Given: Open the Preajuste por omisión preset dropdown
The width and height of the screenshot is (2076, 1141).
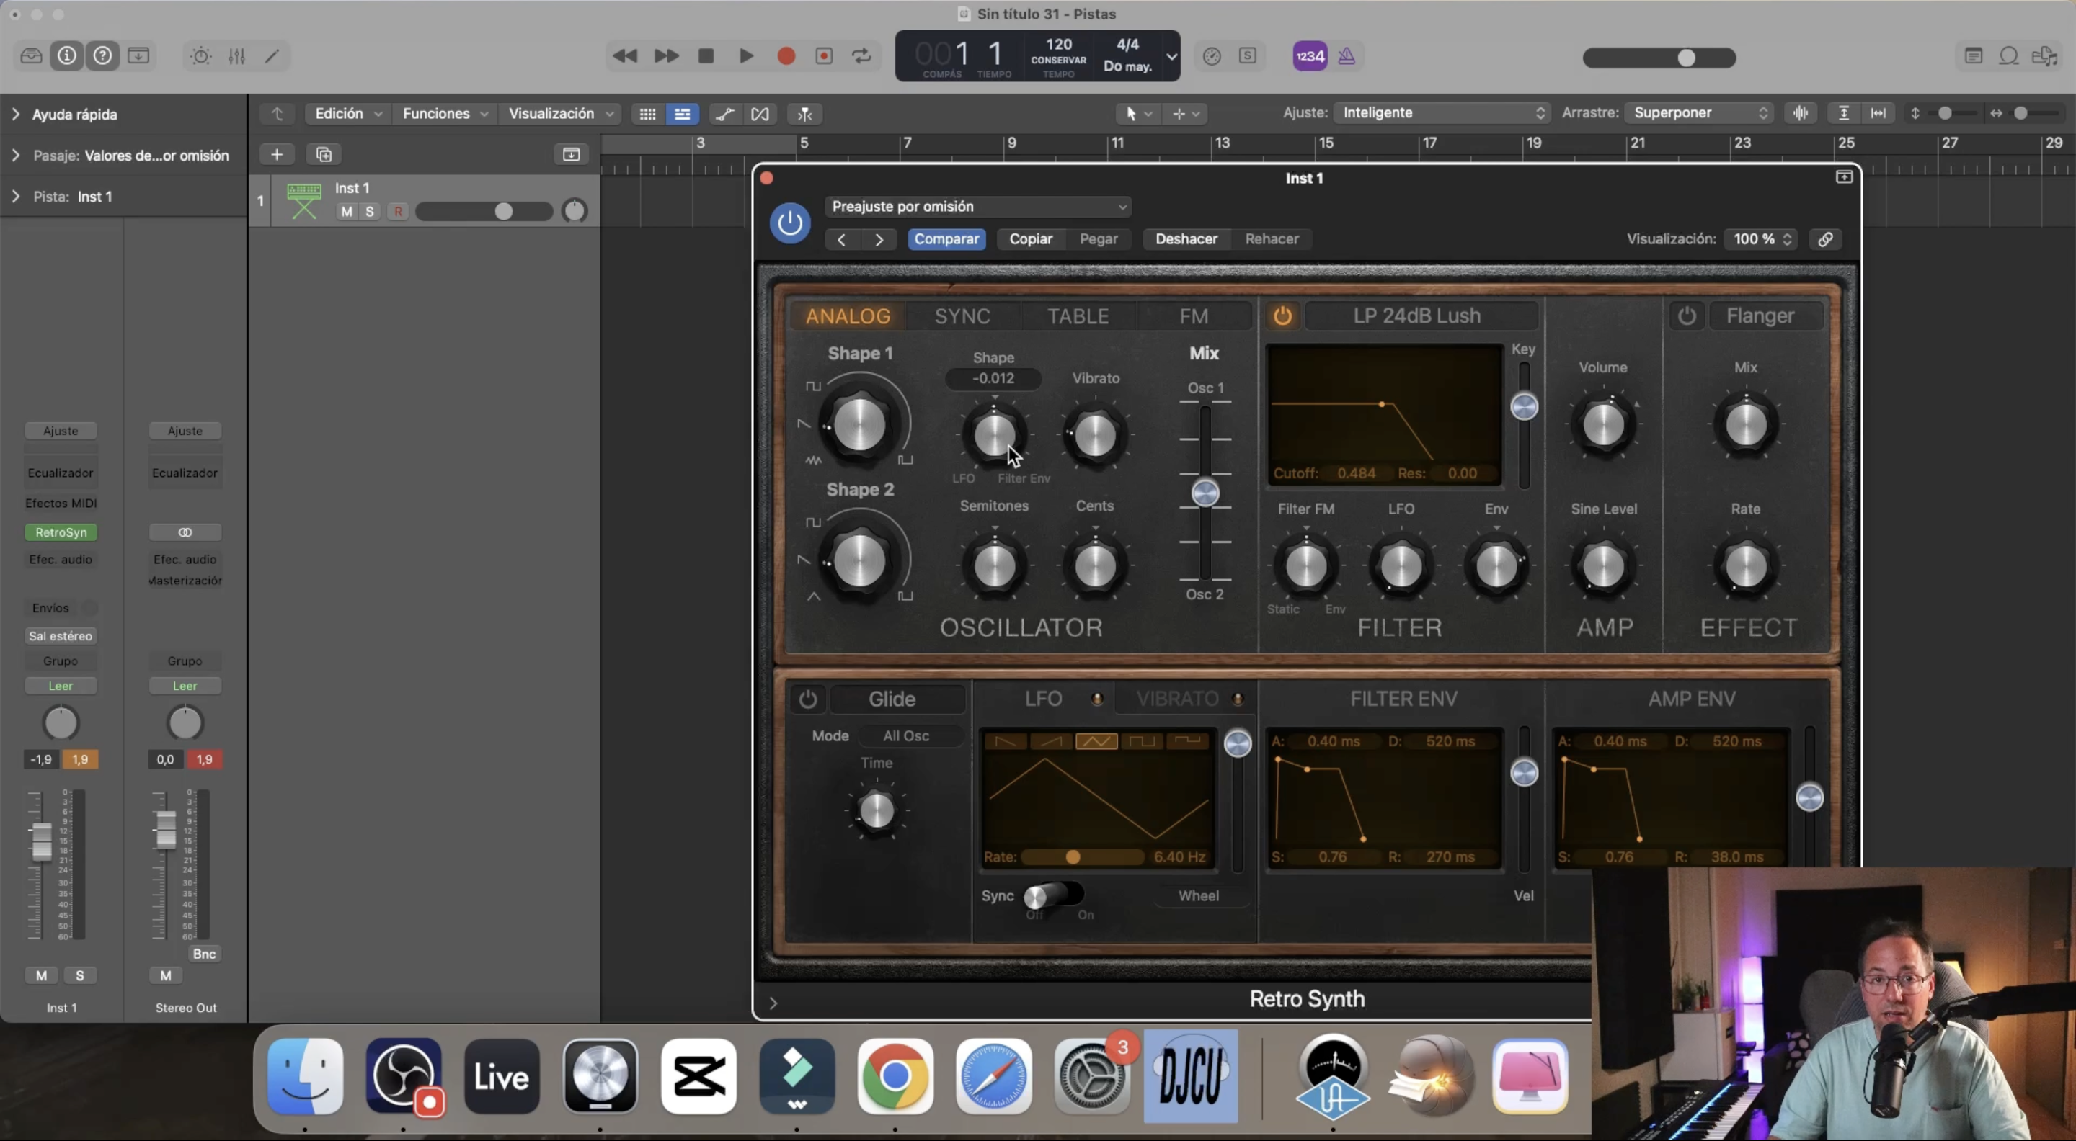Looking at the screenshot, I should (x=977, y=207).
